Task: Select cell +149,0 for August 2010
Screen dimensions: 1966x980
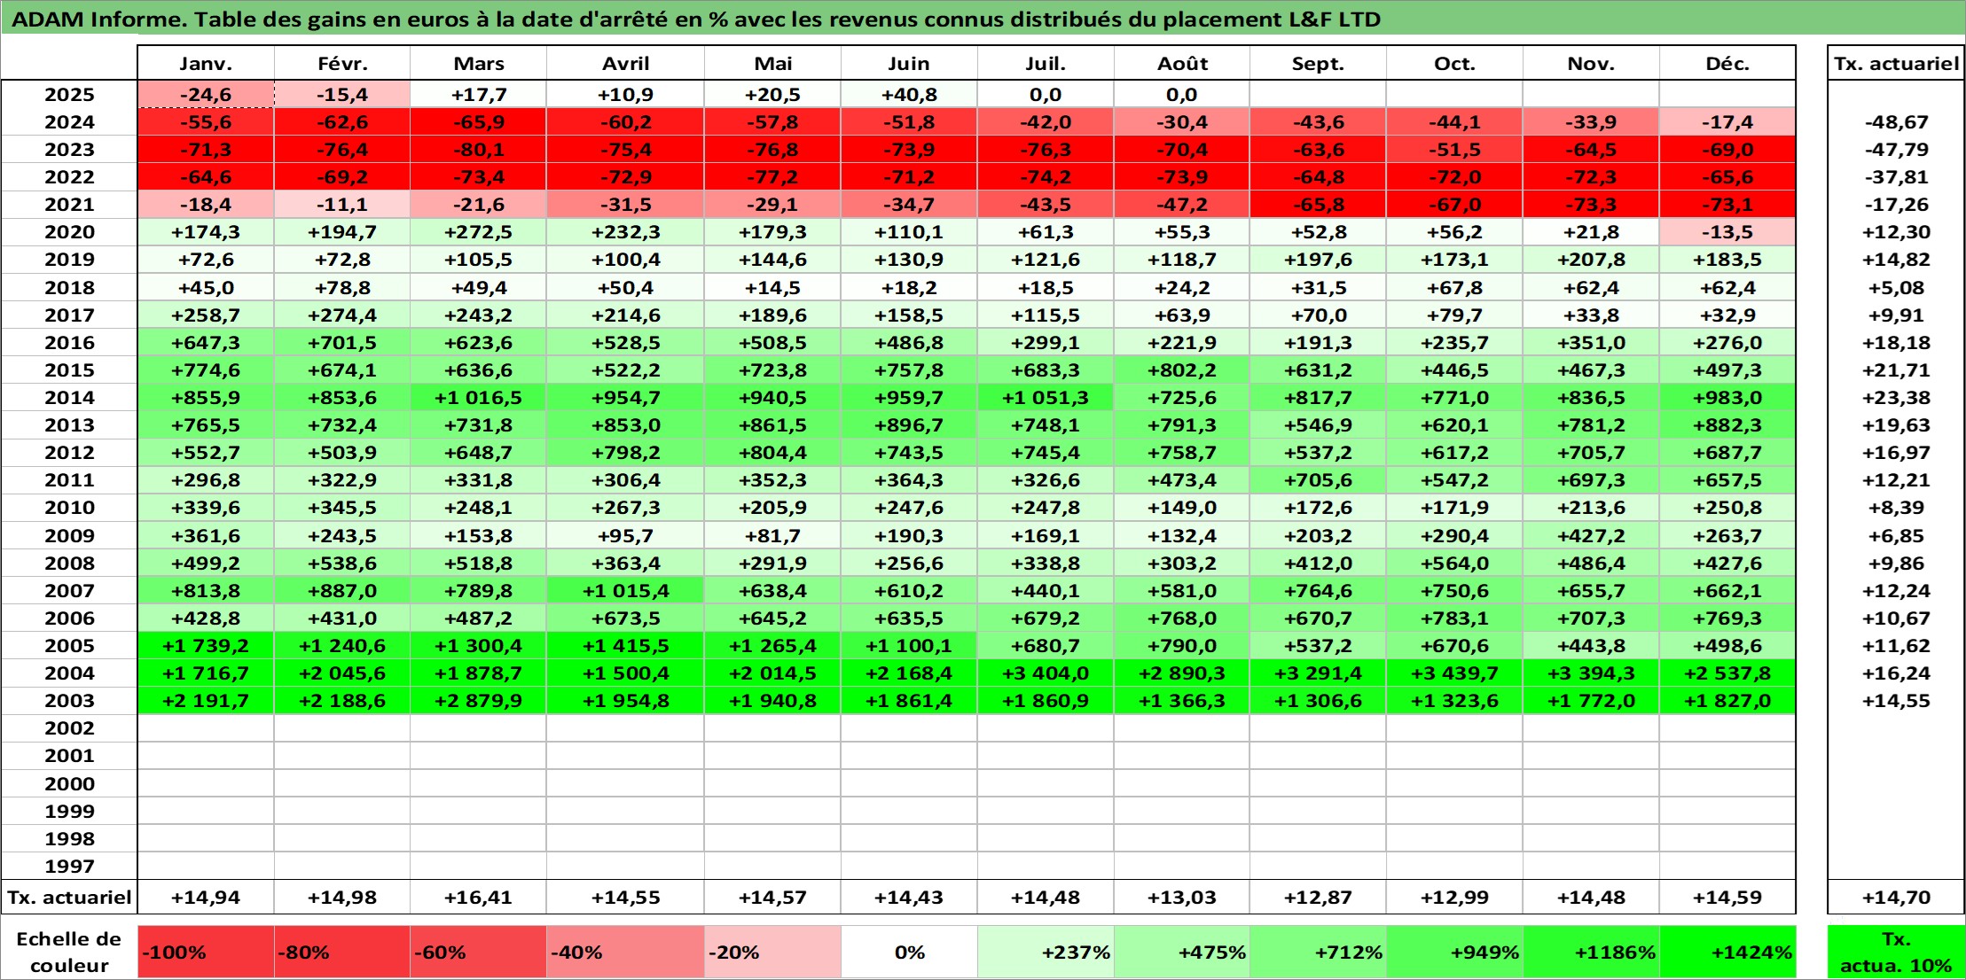Action: [x=1182, y=508]
